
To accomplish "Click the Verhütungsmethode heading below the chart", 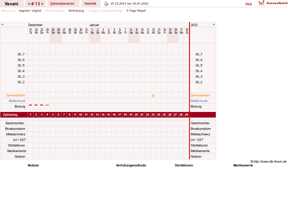I will (131, 165).
